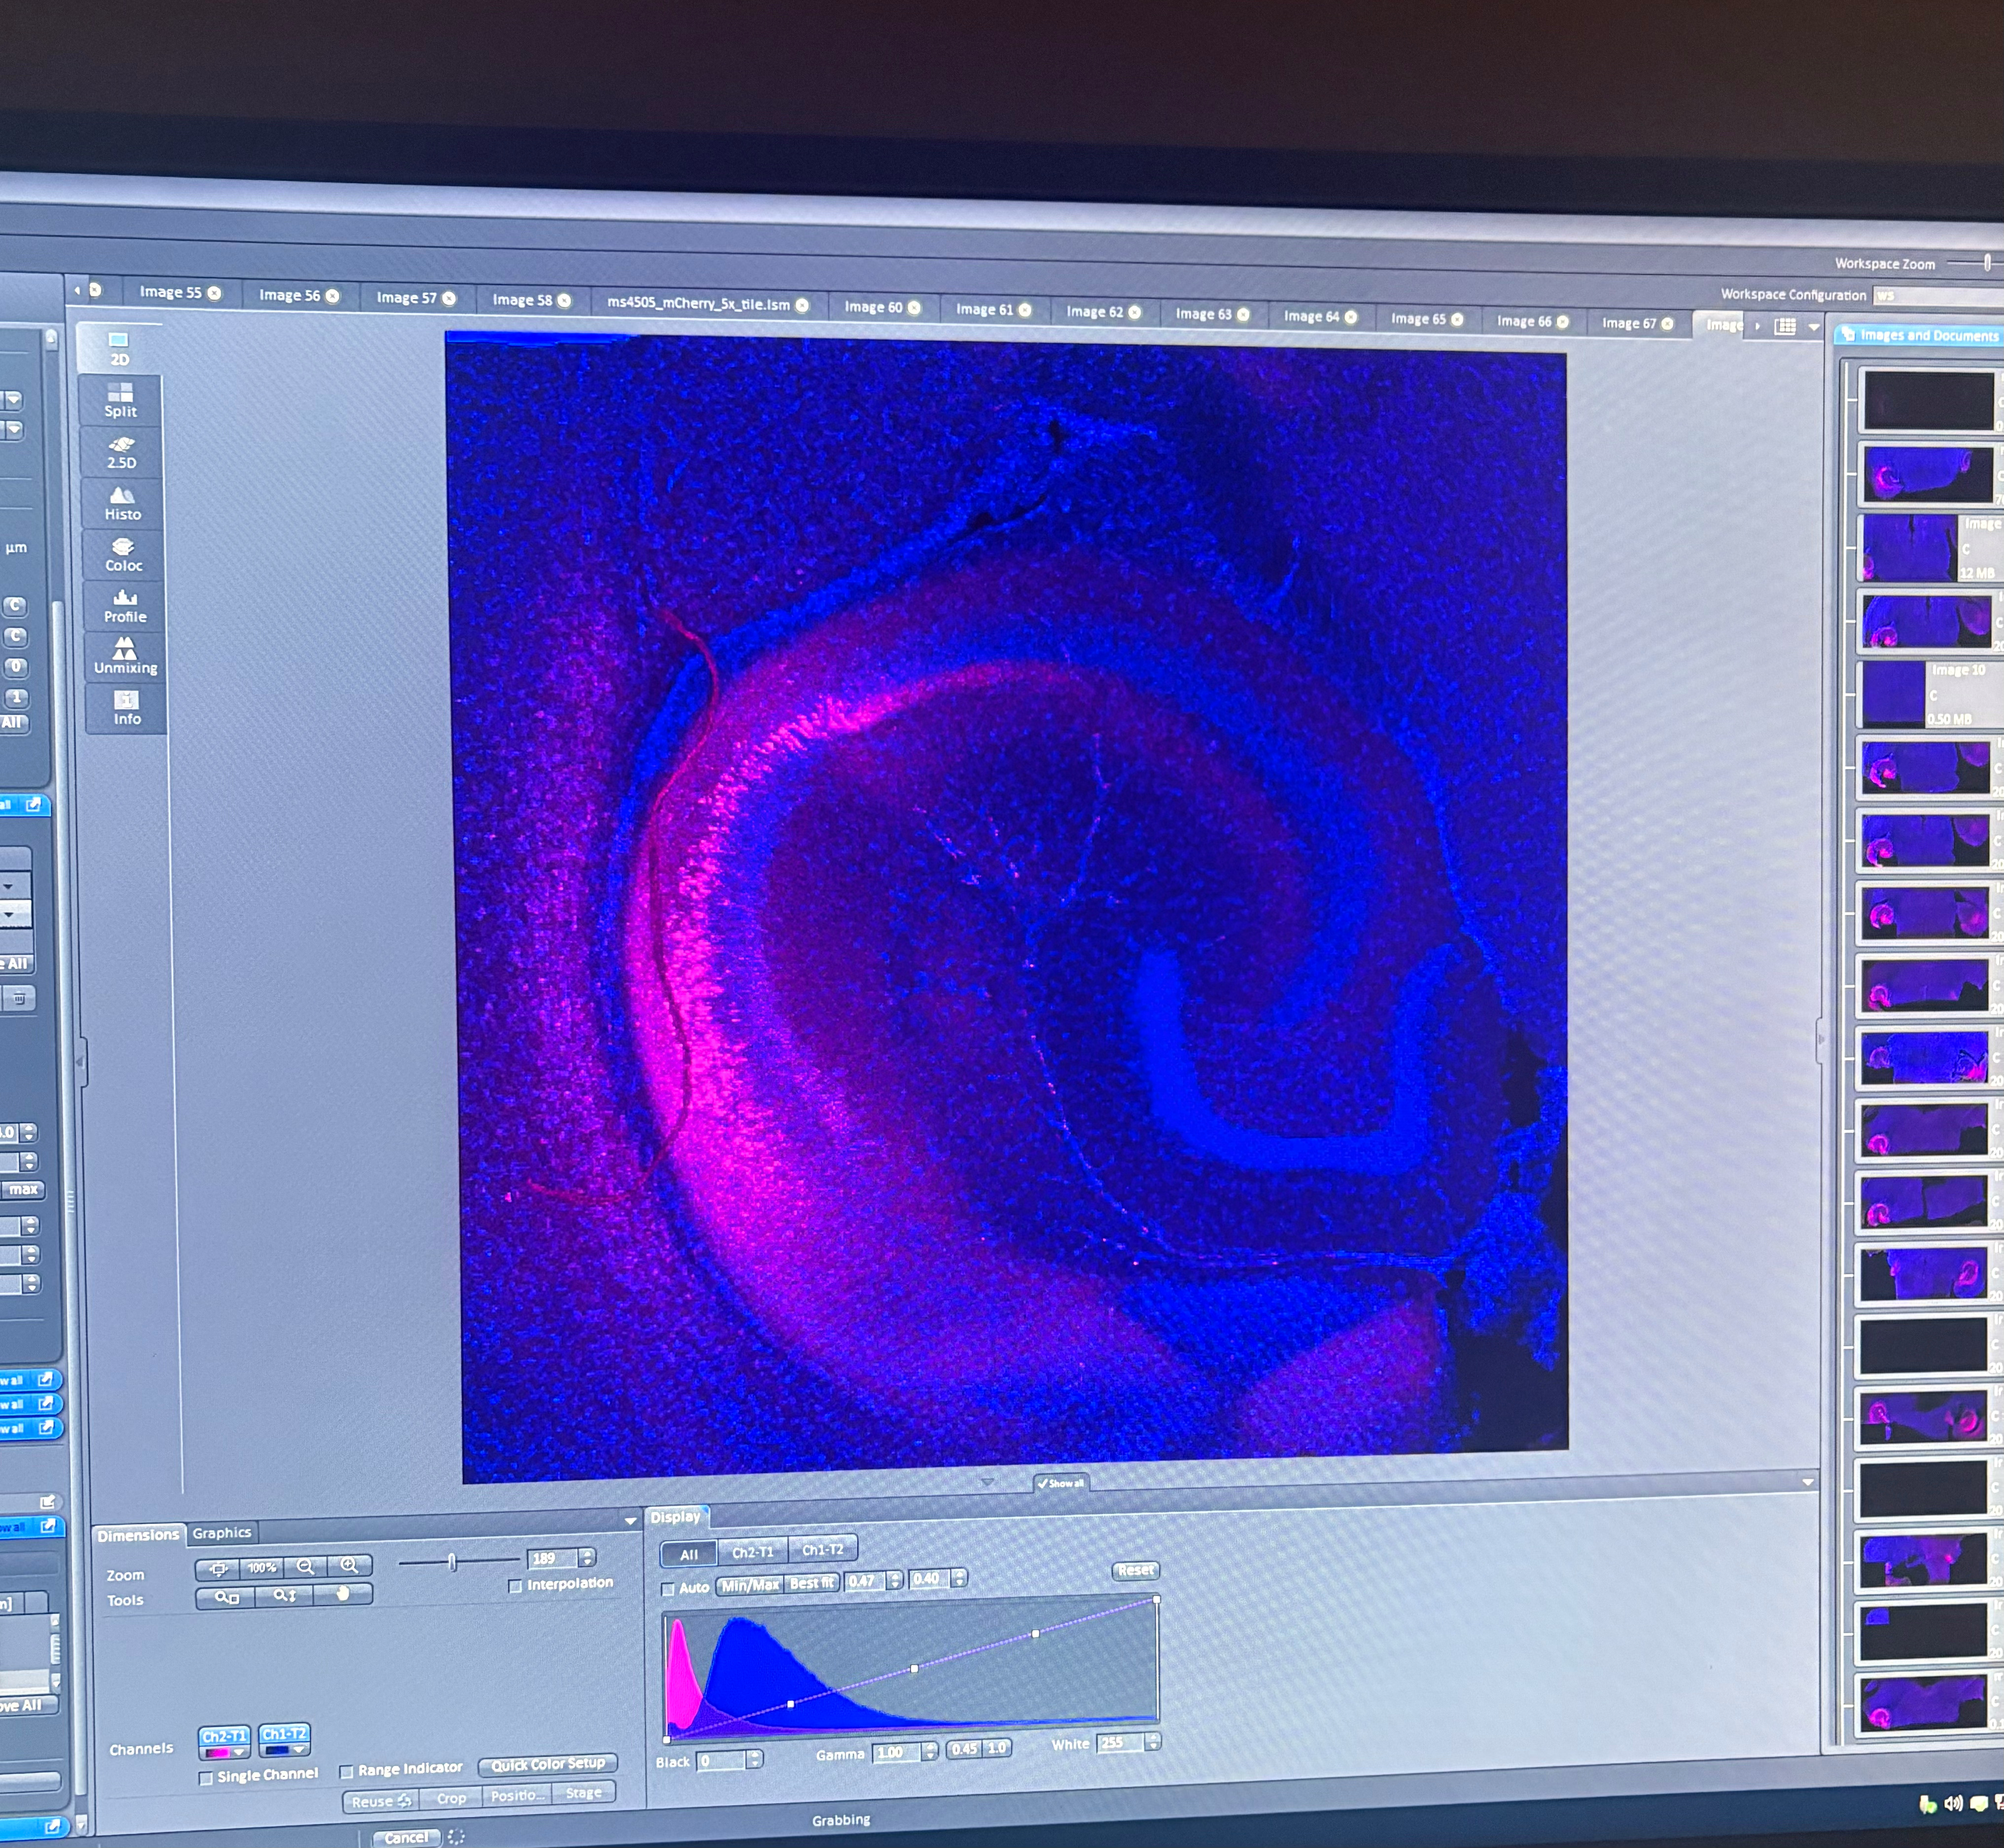Image resolution: width=2004 pixels, height=1848 pixels.
Task: Expand the image tabs overflow dropdown arrow
Action: (x=1814, y=327)
